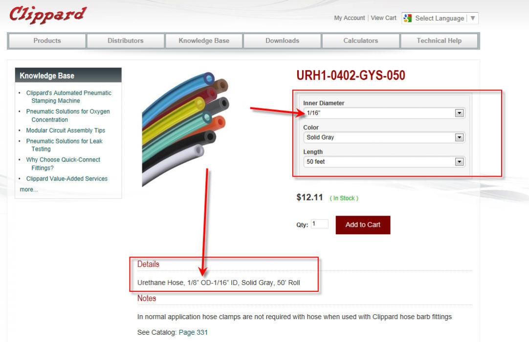Click the Clippard logo
This screenshot has height=342, width=529.
(48, 15)
